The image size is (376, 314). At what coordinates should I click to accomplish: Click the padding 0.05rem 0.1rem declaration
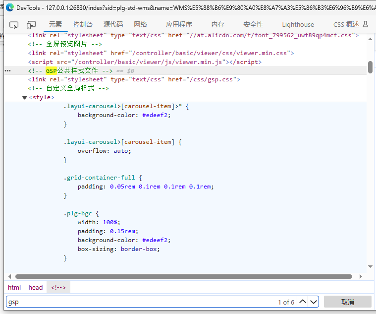[x=146, y=187]
